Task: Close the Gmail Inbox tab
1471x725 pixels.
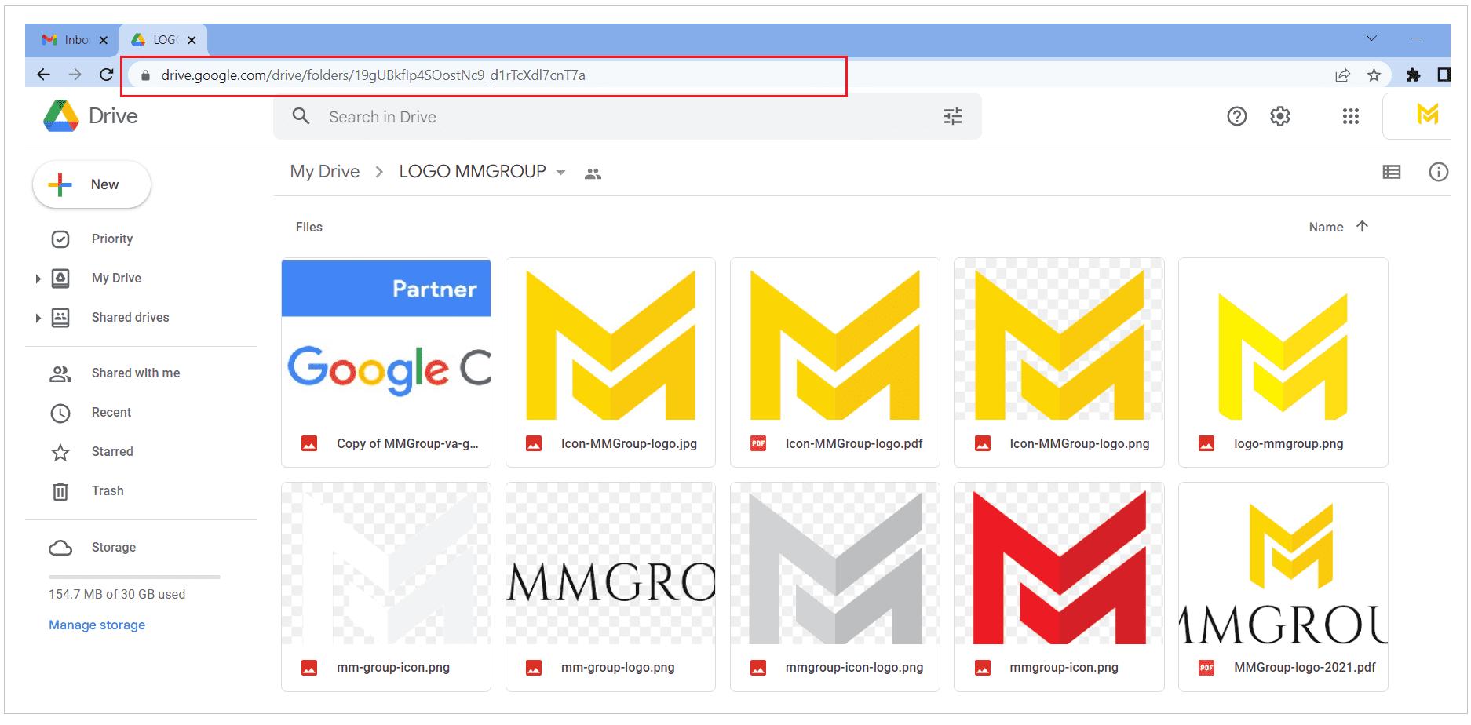Action: tap(103, 40)
